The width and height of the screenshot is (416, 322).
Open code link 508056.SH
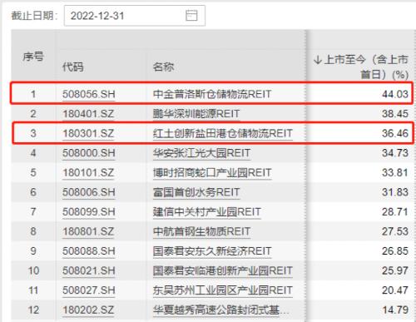click(x=89, y=94)
